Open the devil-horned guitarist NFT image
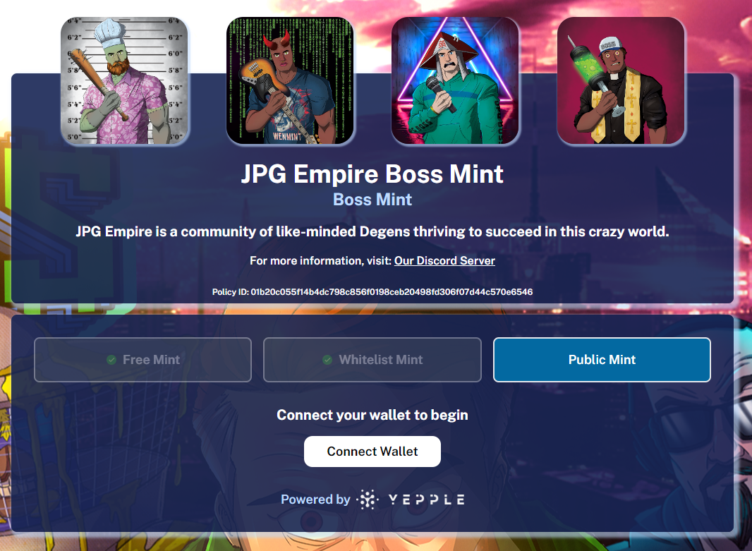752x551 pixels. click(x=290, y=80)
